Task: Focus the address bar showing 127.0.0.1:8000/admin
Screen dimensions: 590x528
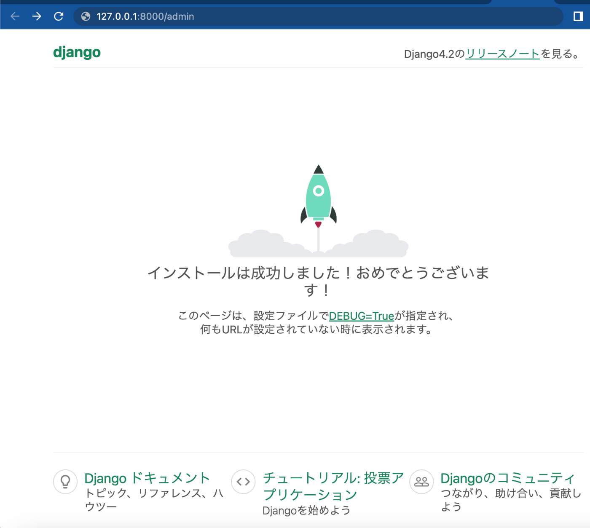Action: click(x=318, y=16)
